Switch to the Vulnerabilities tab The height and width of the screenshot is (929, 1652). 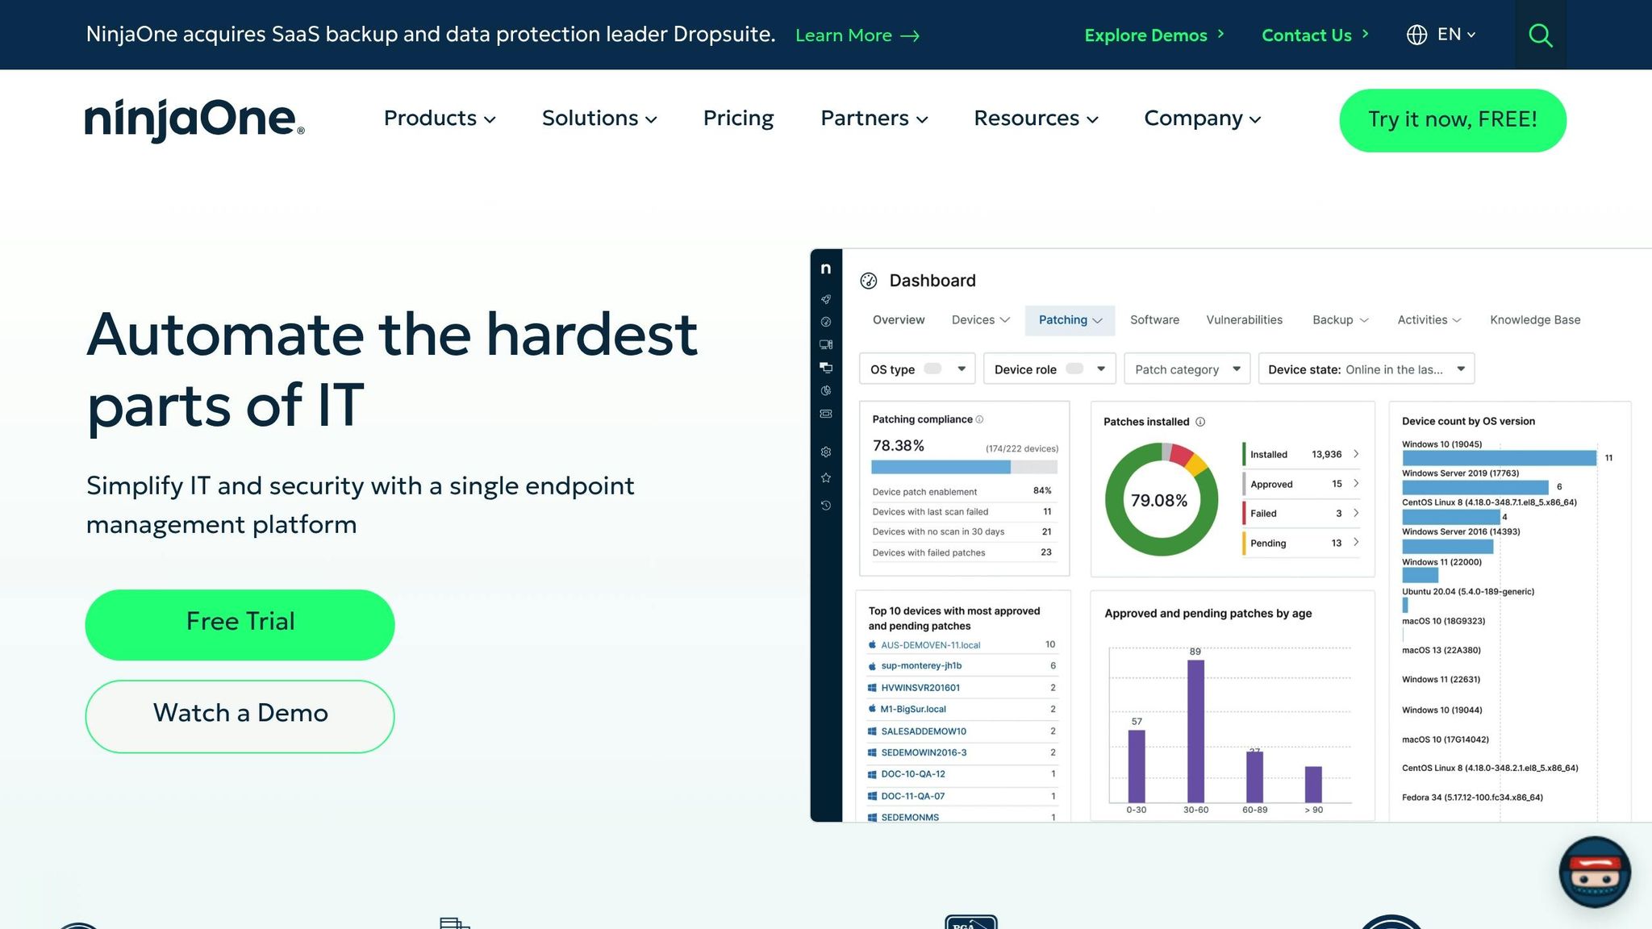point(1244,320)
